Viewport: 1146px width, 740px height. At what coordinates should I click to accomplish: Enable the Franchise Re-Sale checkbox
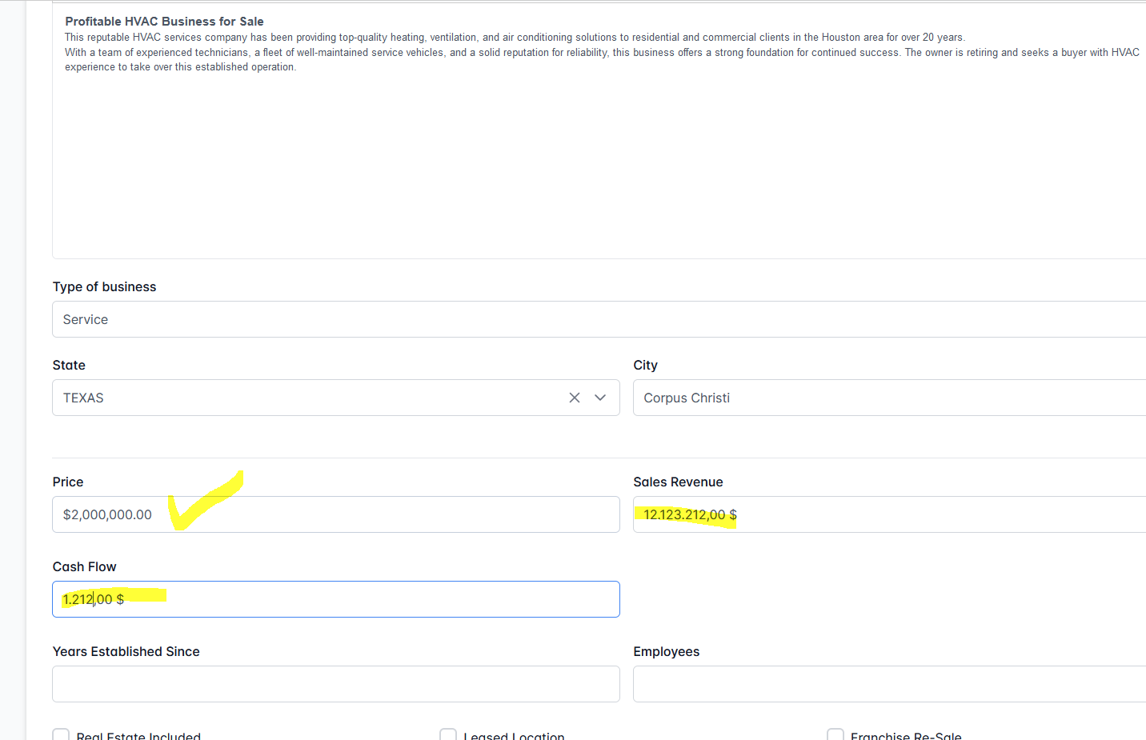point(835,735)
